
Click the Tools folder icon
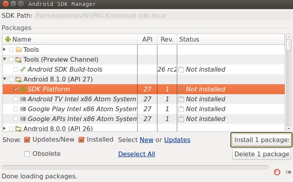click(x=19, y=49)
